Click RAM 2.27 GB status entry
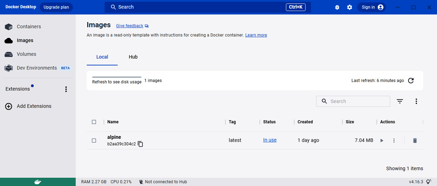Viewport: 437px width, 186px height. coord(94,182)
